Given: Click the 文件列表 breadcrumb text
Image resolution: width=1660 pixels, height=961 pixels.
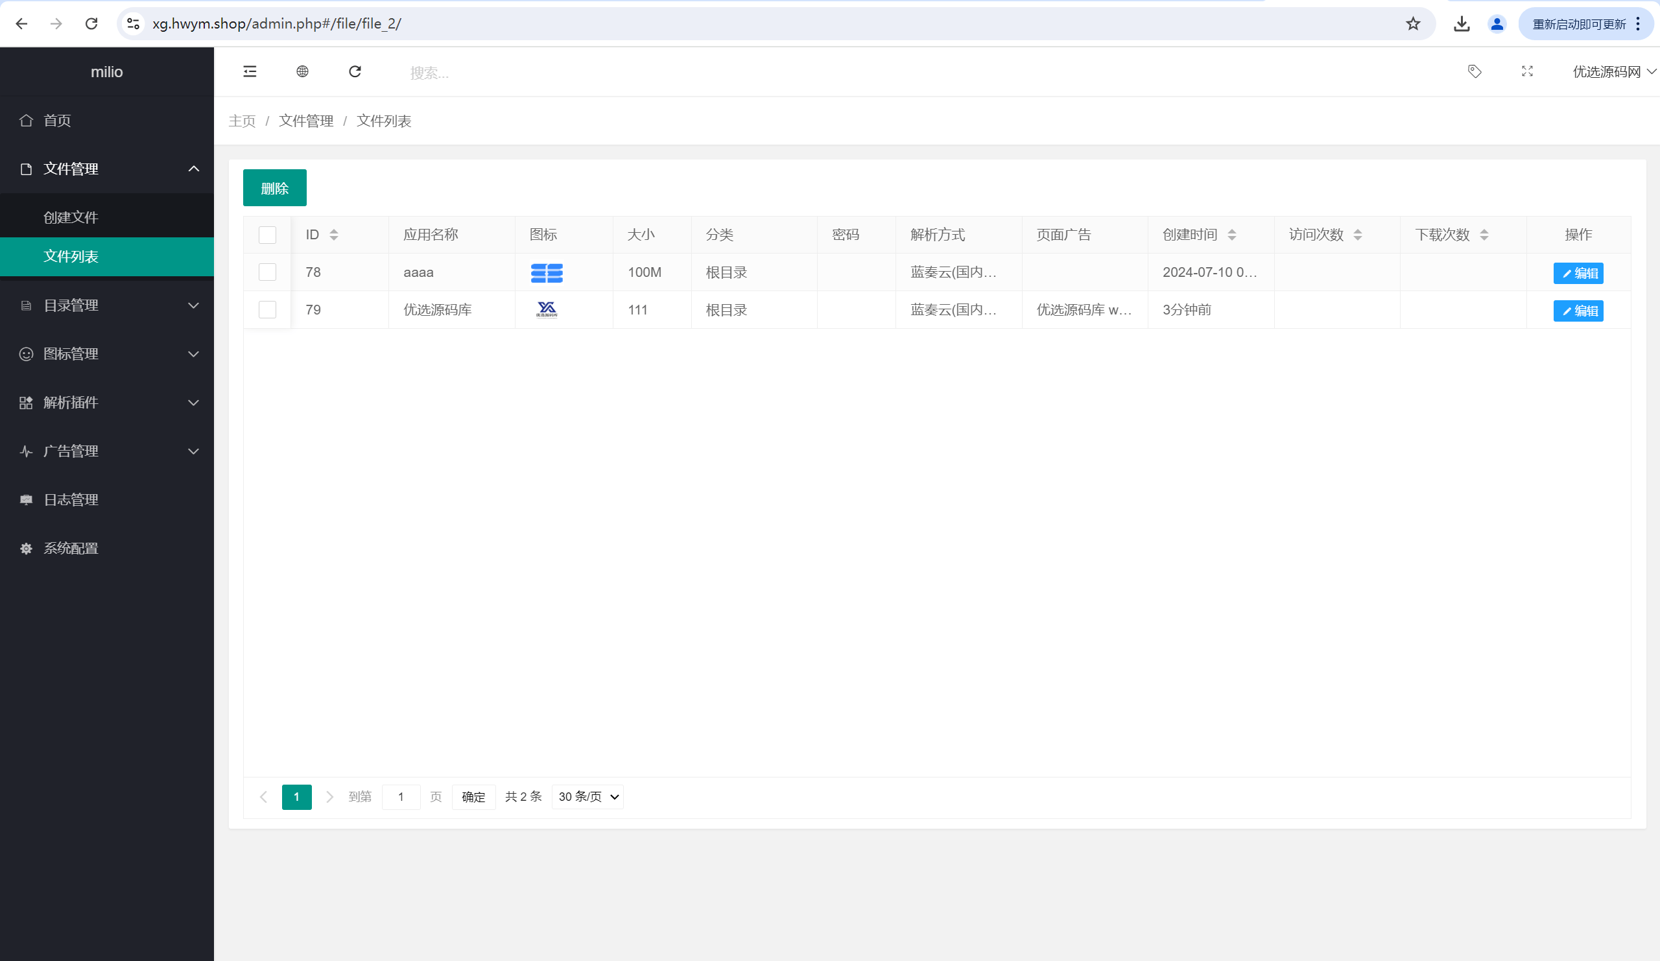Looking at the screenshot, I should [x=384, y=121].
